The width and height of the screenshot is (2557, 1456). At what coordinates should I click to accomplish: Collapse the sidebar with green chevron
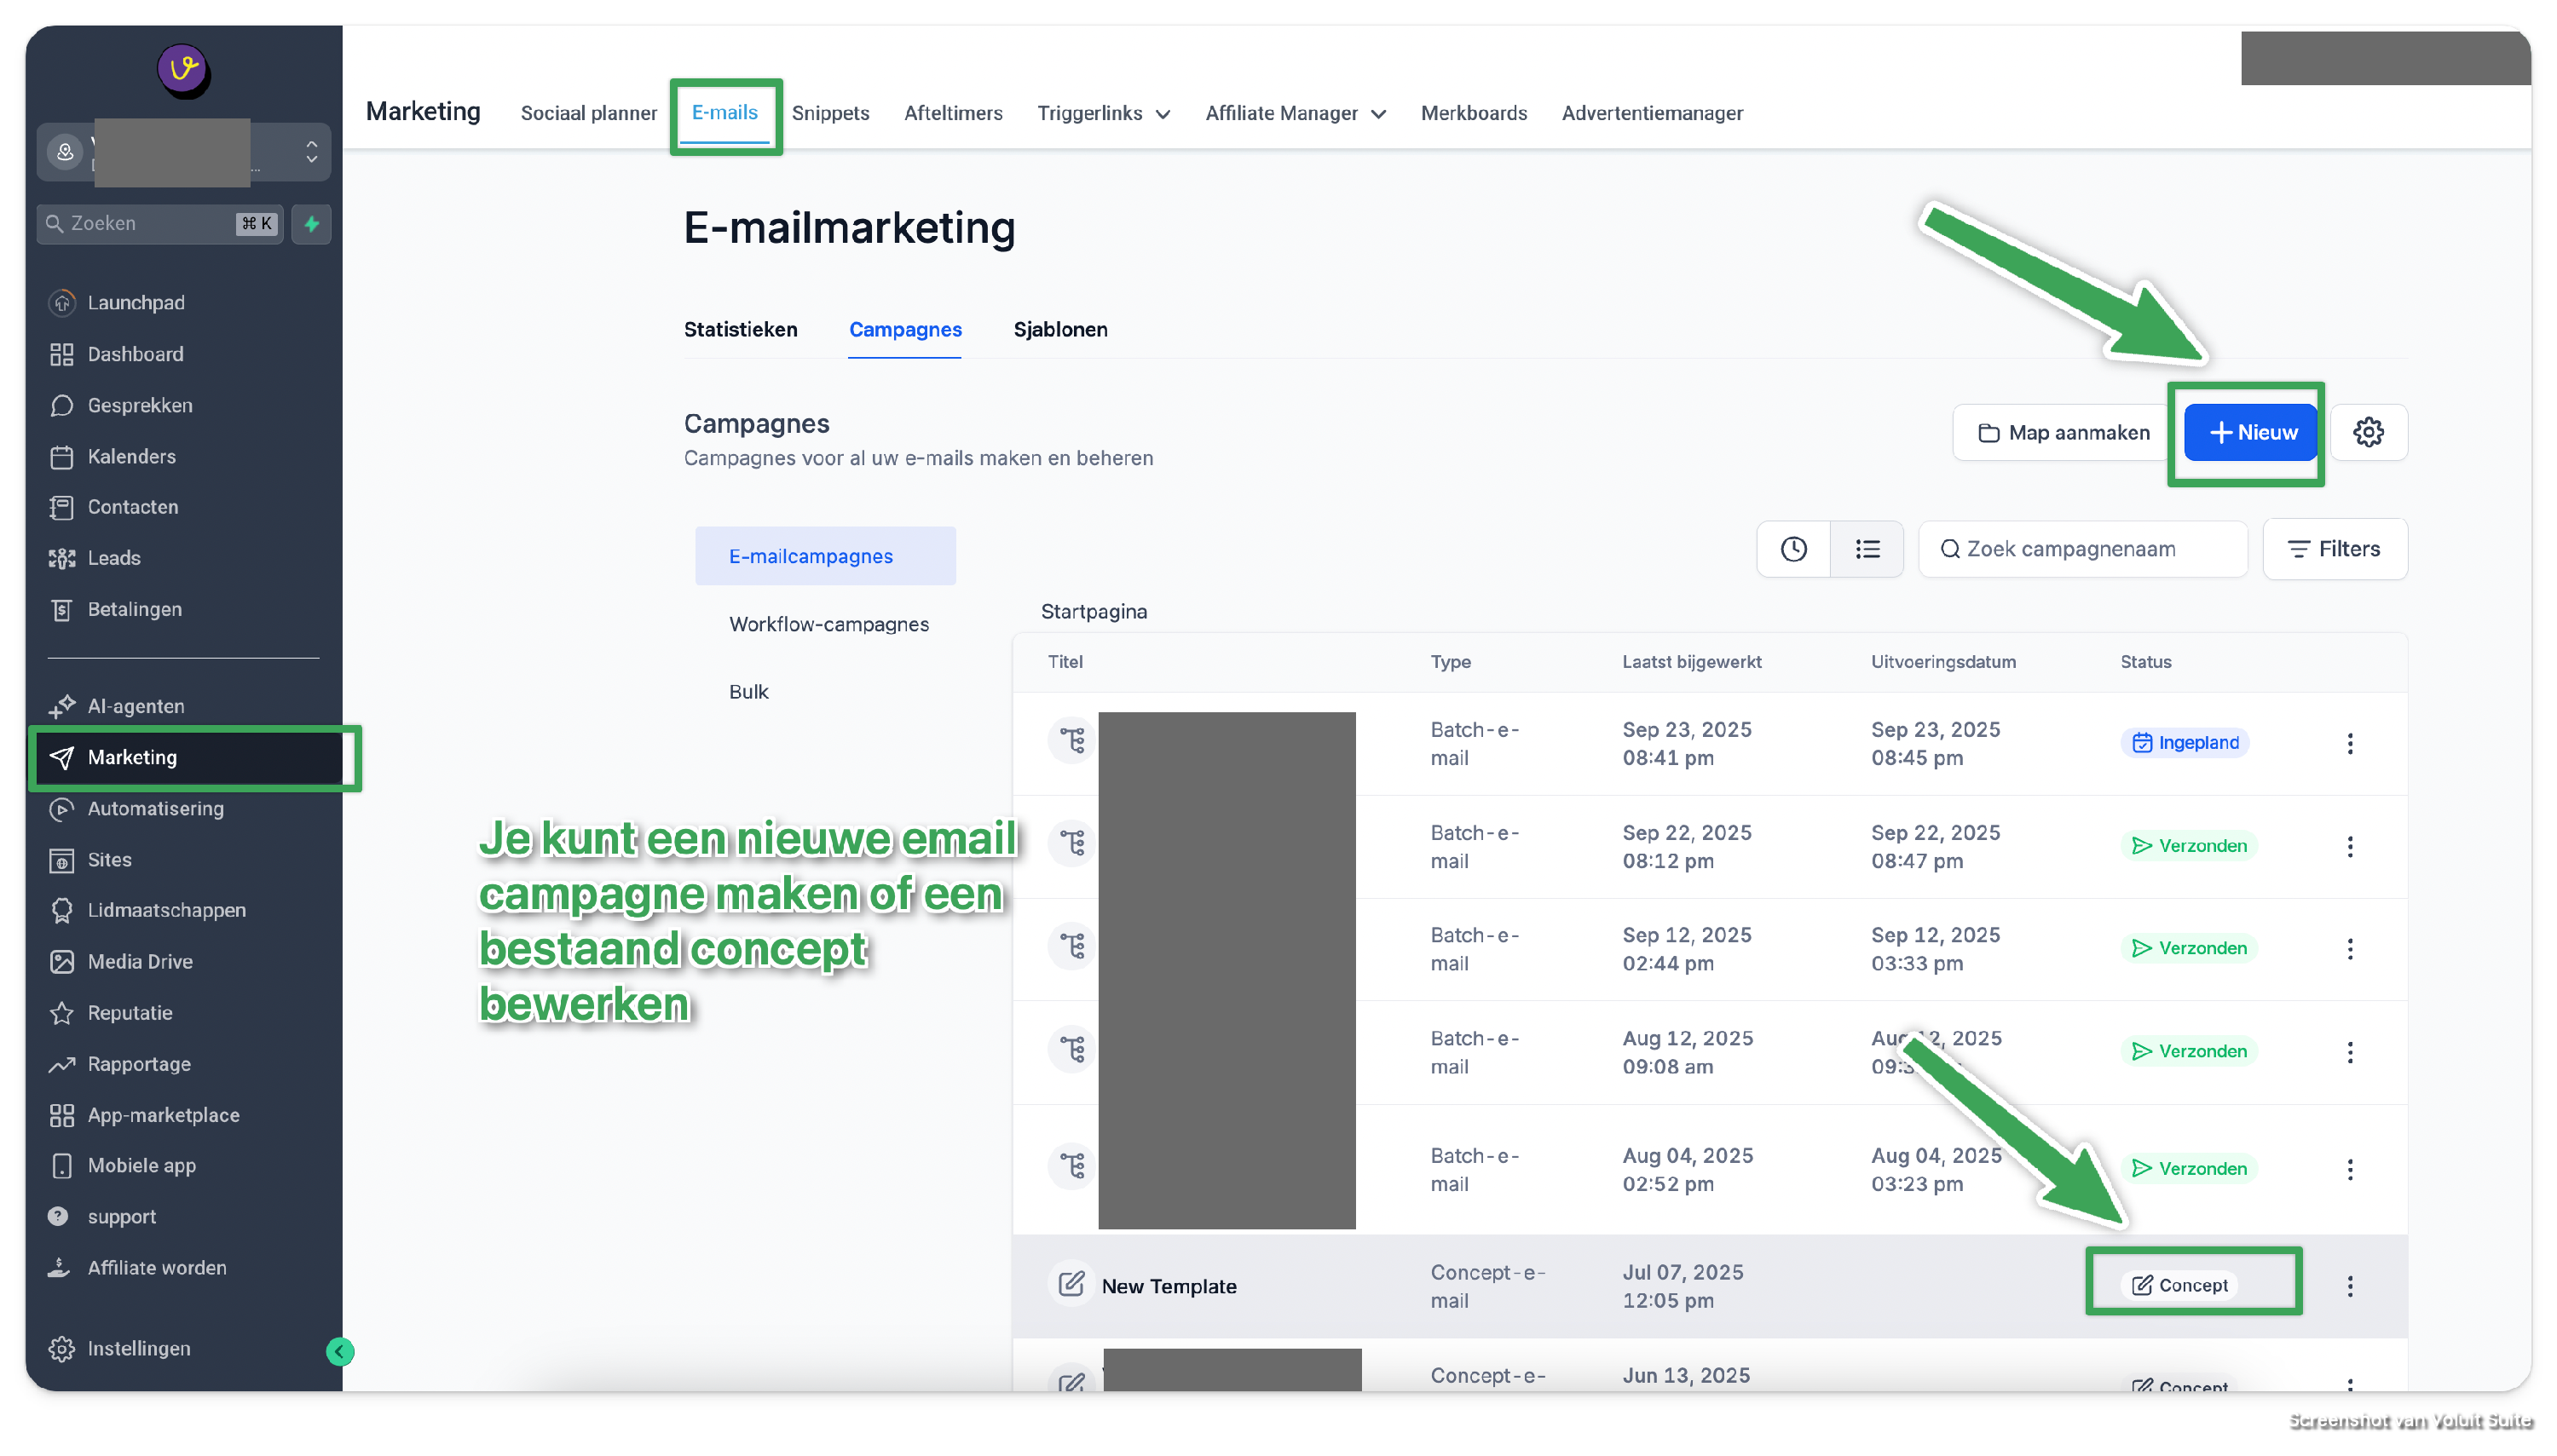(340, 1351)
